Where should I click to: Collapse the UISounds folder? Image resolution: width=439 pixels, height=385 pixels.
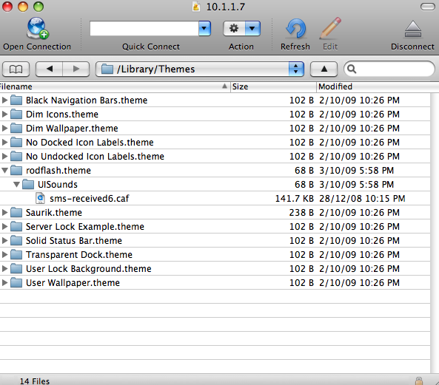(16, 184)
